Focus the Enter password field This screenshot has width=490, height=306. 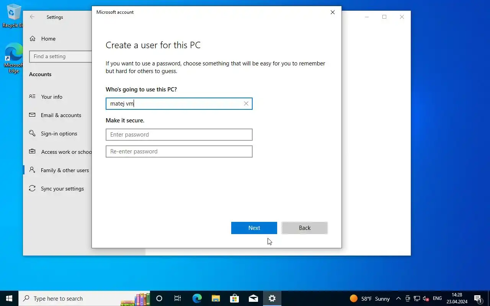[x=179, y=135]
